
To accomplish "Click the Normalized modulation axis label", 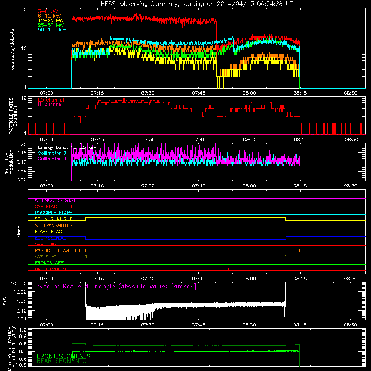I will point(8,162).
